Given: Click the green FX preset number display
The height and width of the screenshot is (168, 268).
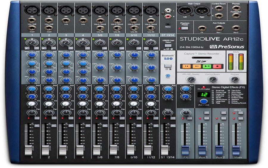Looking at the screenshot, I should click(x=204, y=95).
